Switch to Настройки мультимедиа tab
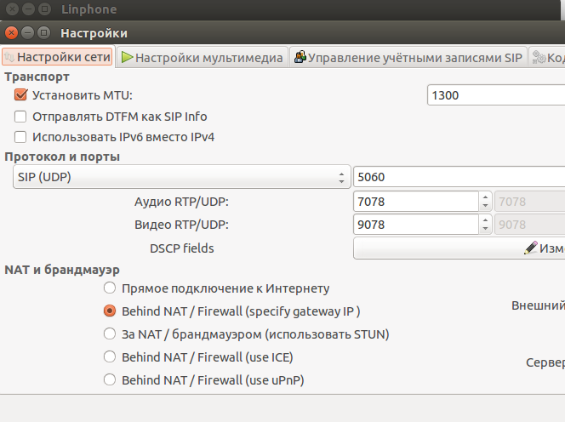Viewport: 565px width, 422px height. [x=201, y=58]
